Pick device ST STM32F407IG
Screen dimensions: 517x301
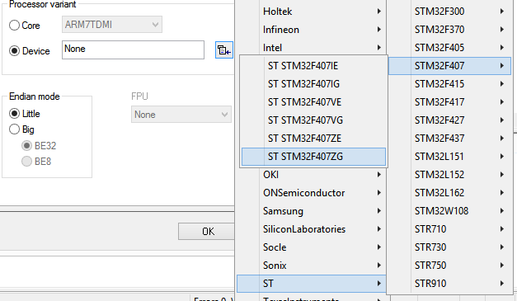(x=313, y=84)
